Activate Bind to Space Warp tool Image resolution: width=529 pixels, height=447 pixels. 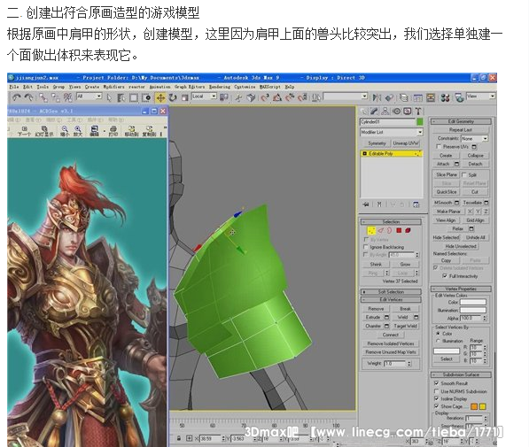coord(68,97)
